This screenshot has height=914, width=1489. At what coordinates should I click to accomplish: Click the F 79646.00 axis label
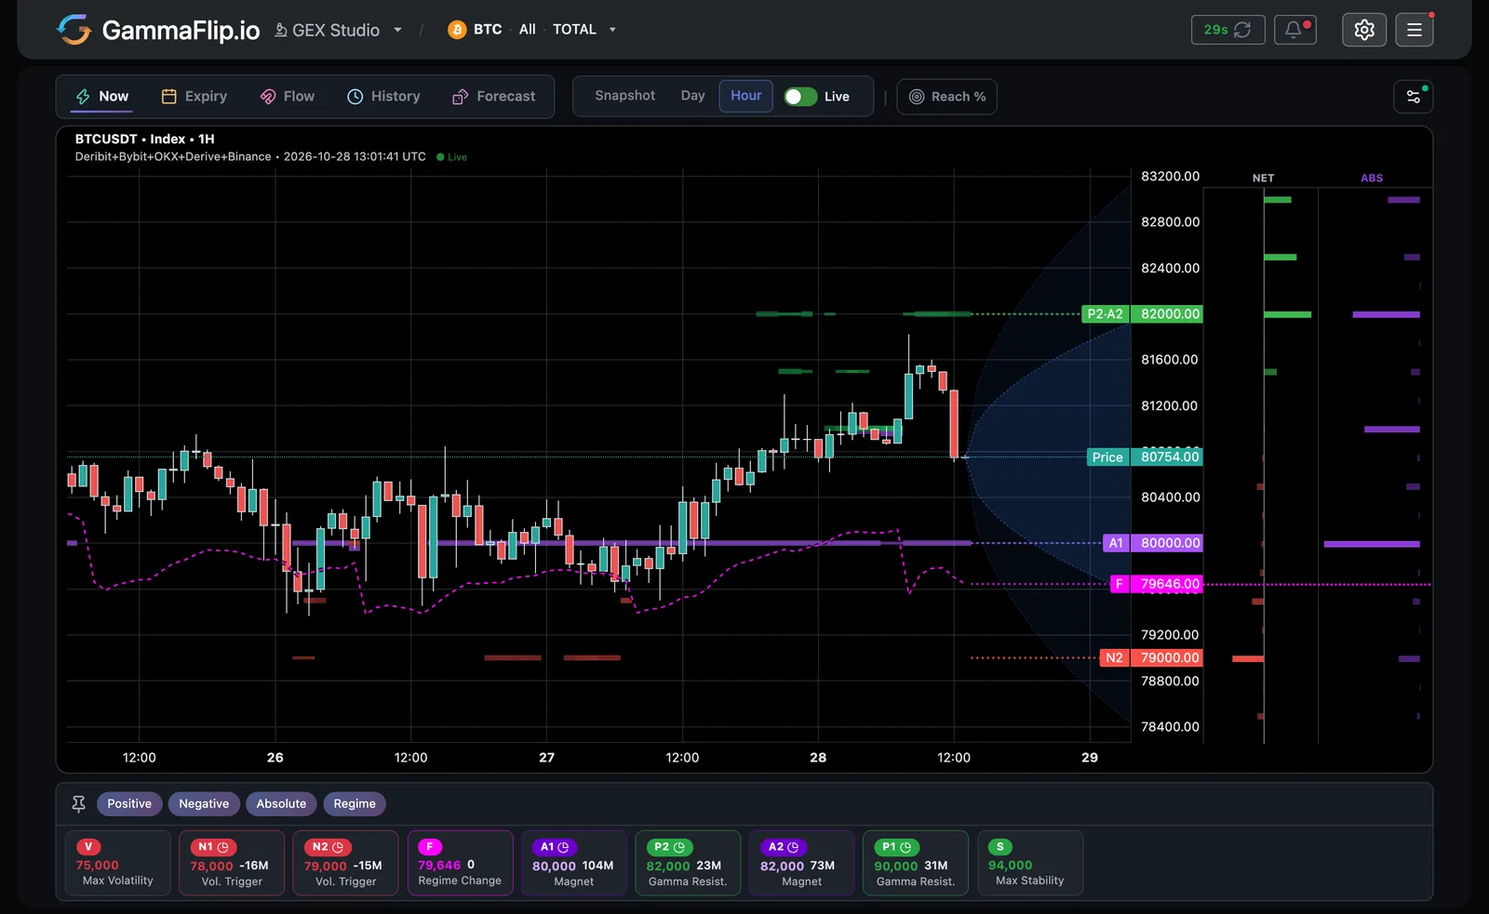click(1156, 584)
